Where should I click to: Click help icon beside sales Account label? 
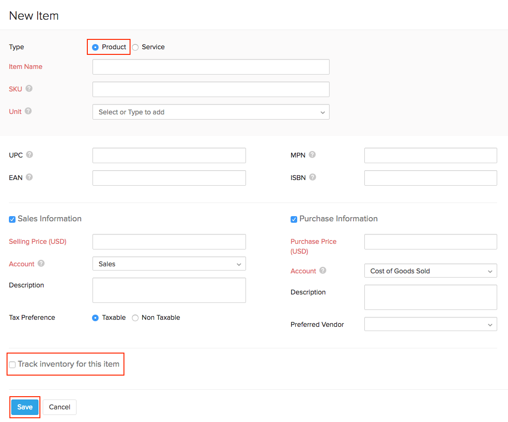[41, 264]
